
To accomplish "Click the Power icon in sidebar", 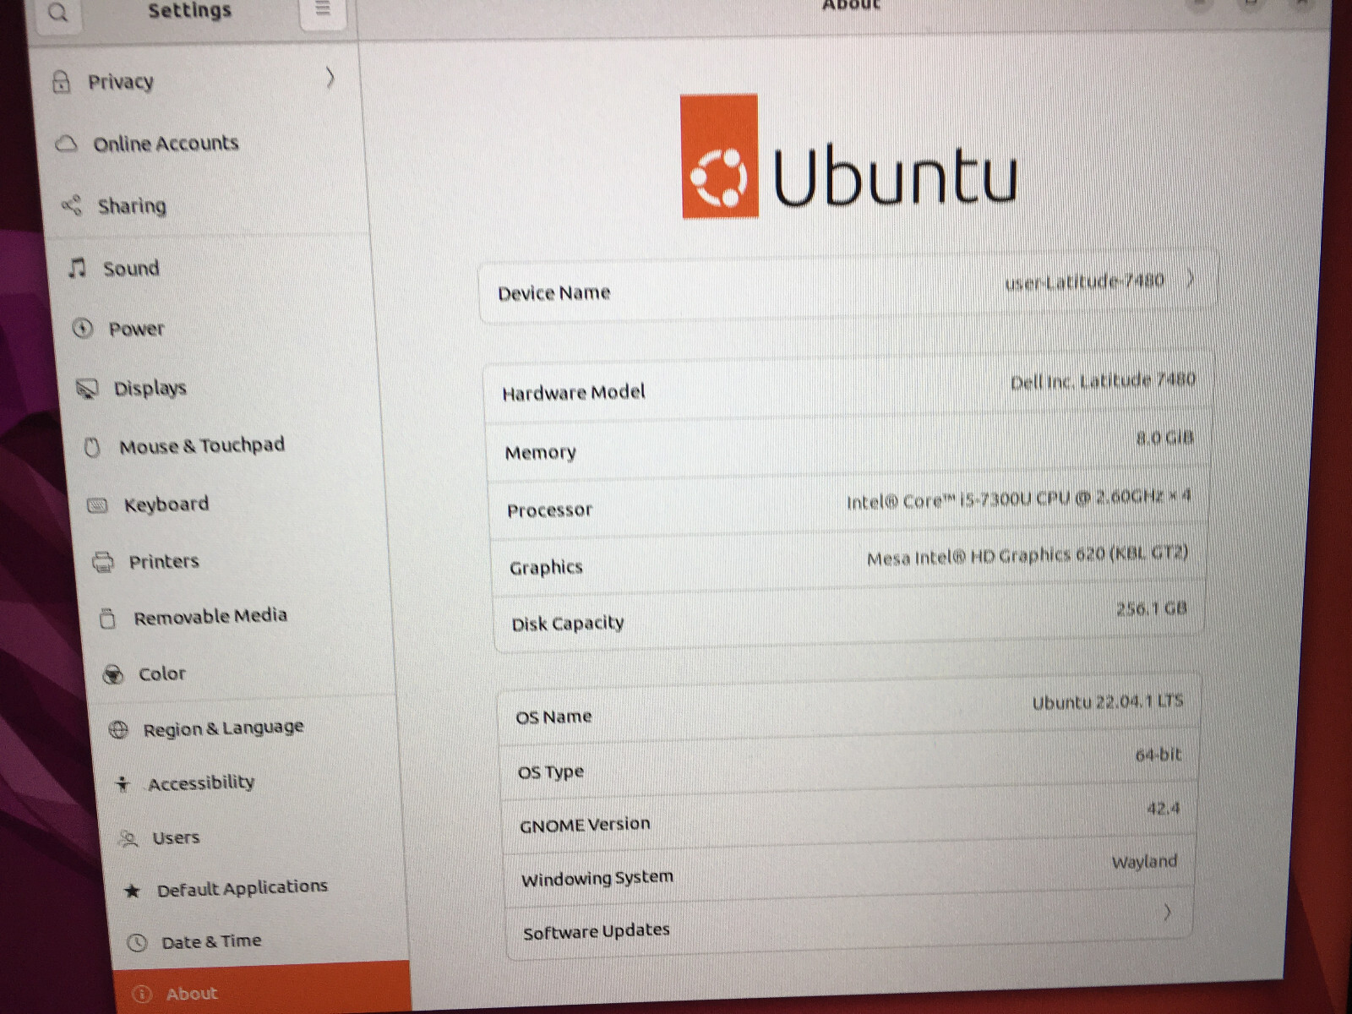I will [x=83, y=328].
